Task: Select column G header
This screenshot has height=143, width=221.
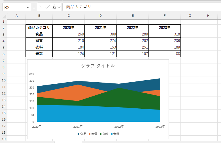Action: point(190,16)
